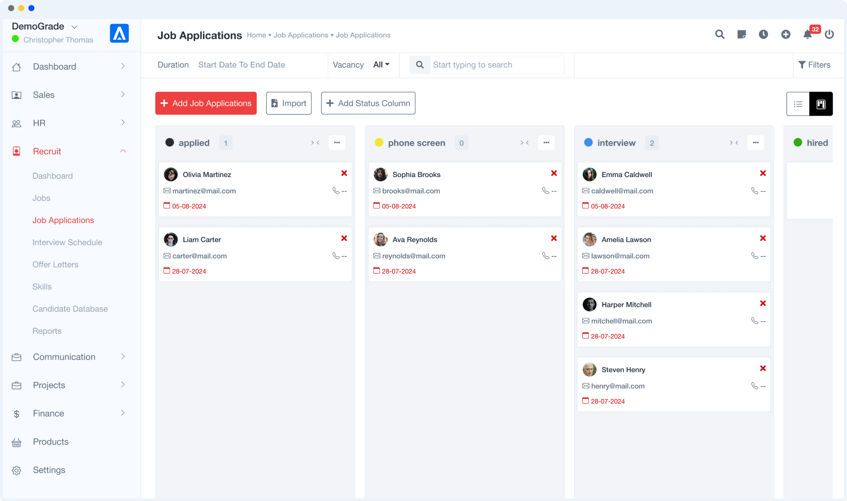
Task: Select the kanban board view icon
Action: point(820,103)
